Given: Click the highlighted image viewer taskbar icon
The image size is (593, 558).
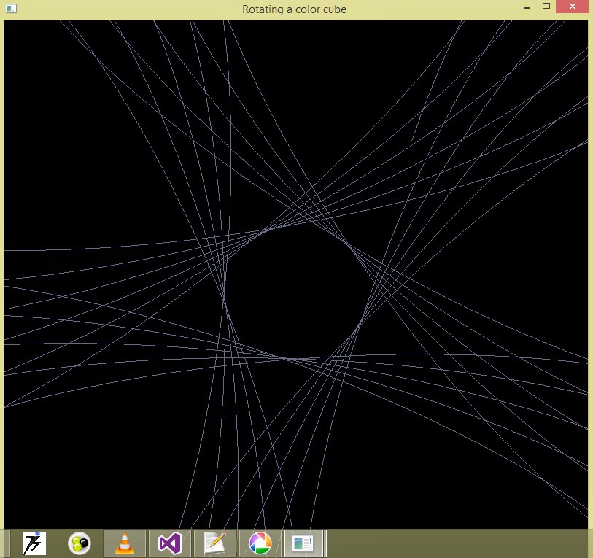Looking at the screenshot, I should tap(303, 543).
